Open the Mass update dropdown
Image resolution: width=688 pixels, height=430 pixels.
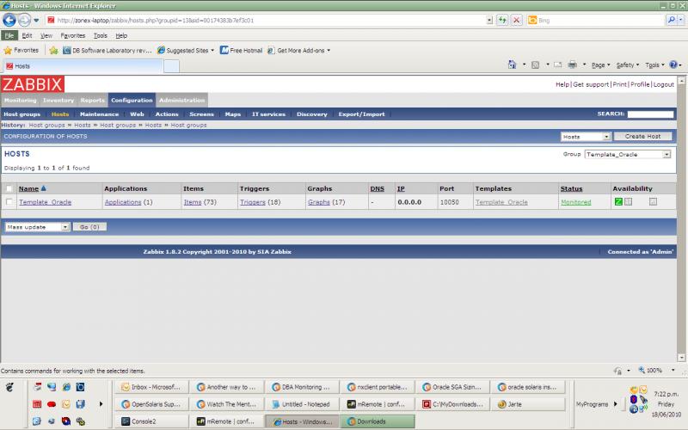click(x=37, y=227)
